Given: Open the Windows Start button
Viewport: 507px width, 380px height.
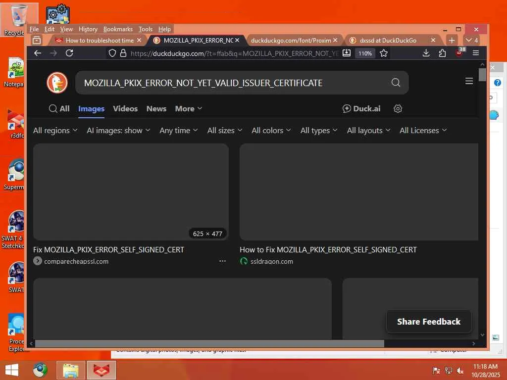Looking at the screenshot, I should click(x=12, y=370).
